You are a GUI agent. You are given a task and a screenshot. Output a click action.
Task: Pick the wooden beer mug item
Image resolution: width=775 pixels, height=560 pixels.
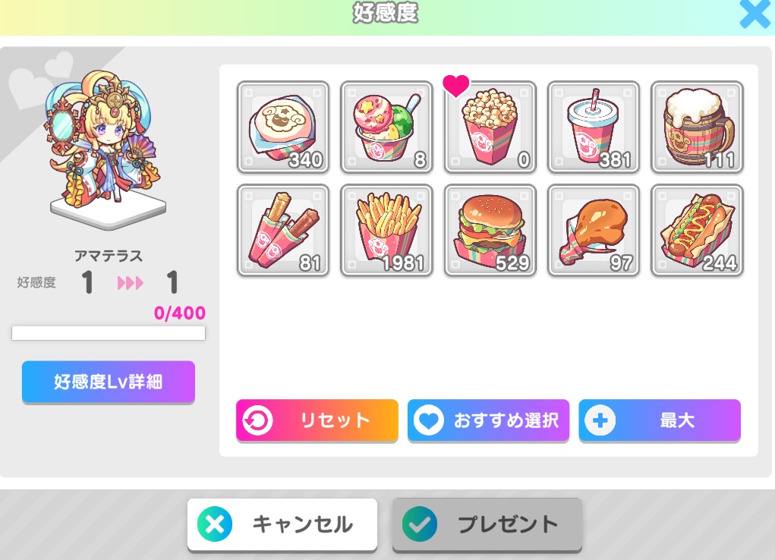pos(697,127)
